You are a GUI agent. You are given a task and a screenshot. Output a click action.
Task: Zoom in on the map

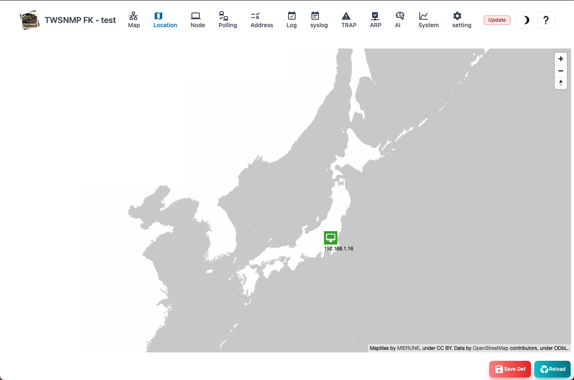tap(561, 59)
